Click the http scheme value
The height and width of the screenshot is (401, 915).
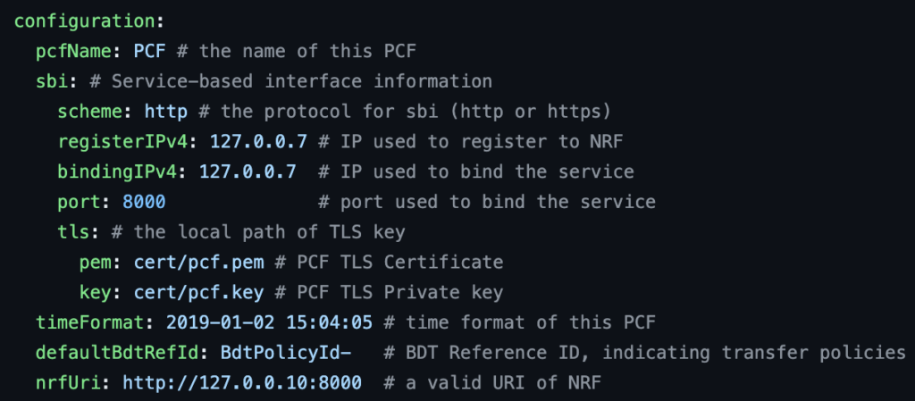tap(166, 112)
